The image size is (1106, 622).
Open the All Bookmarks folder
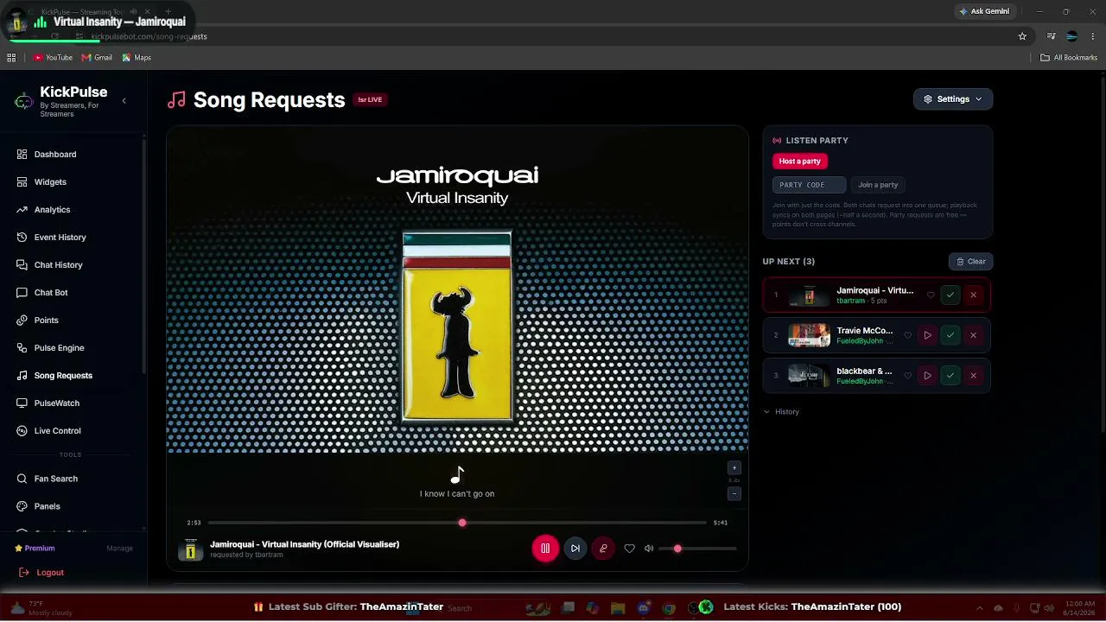[1069, 58]
